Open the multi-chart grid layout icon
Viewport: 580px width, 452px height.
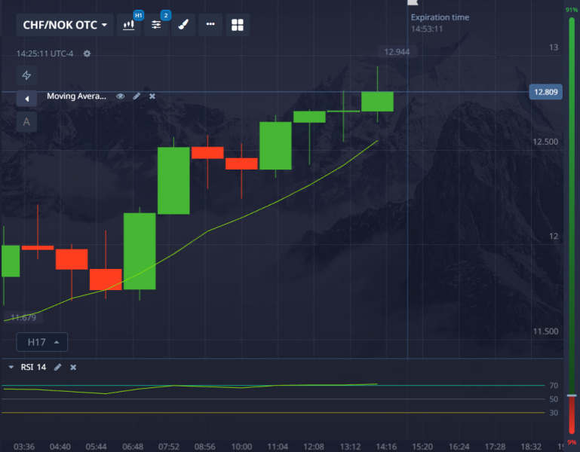(238, 25)
